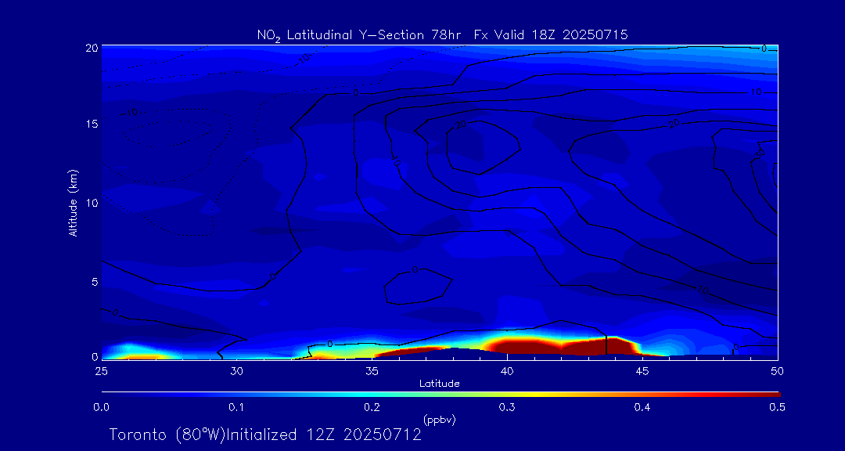Click latitude axis tick label 30

click(236, 370)
